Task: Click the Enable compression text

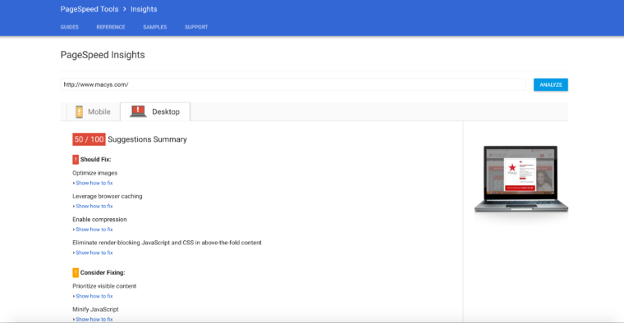Action: (99, 220)
